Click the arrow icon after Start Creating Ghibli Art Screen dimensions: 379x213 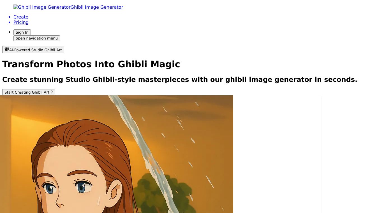pos(51,92)
